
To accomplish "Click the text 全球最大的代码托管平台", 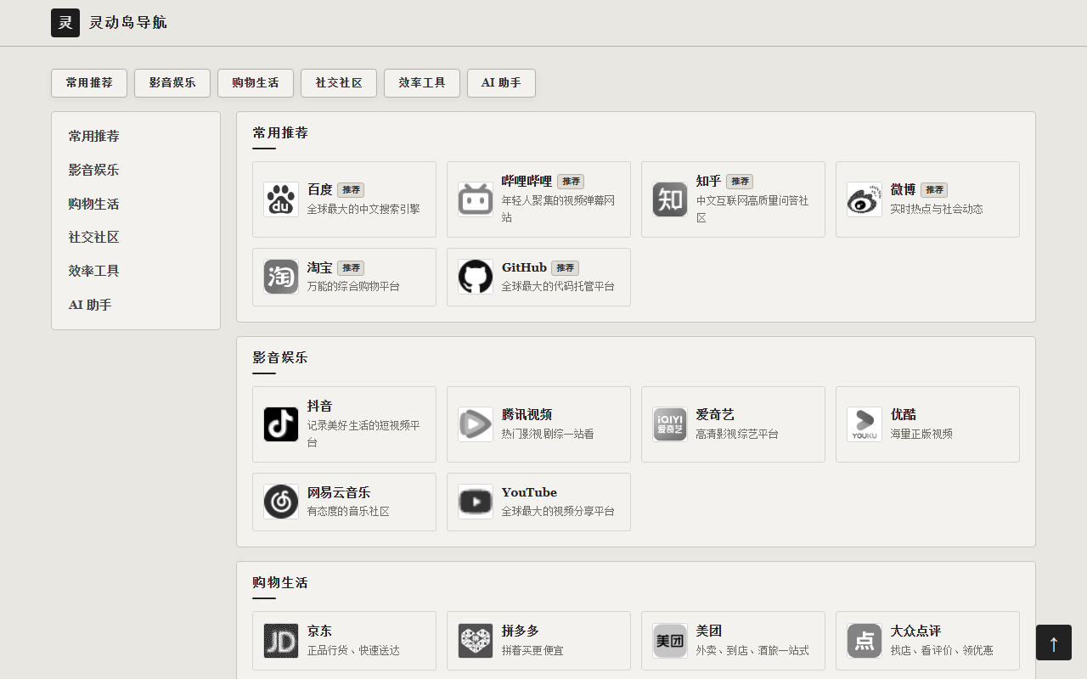I will (558, 286).
